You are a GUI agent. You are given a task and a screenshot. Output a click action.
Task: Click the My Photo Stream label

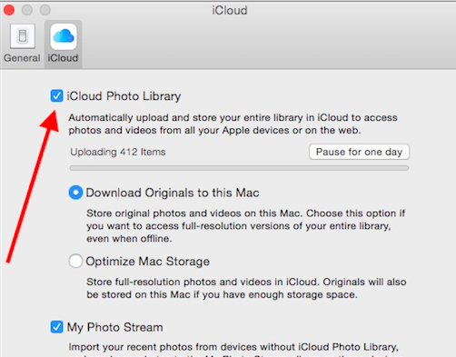point(115,328)
